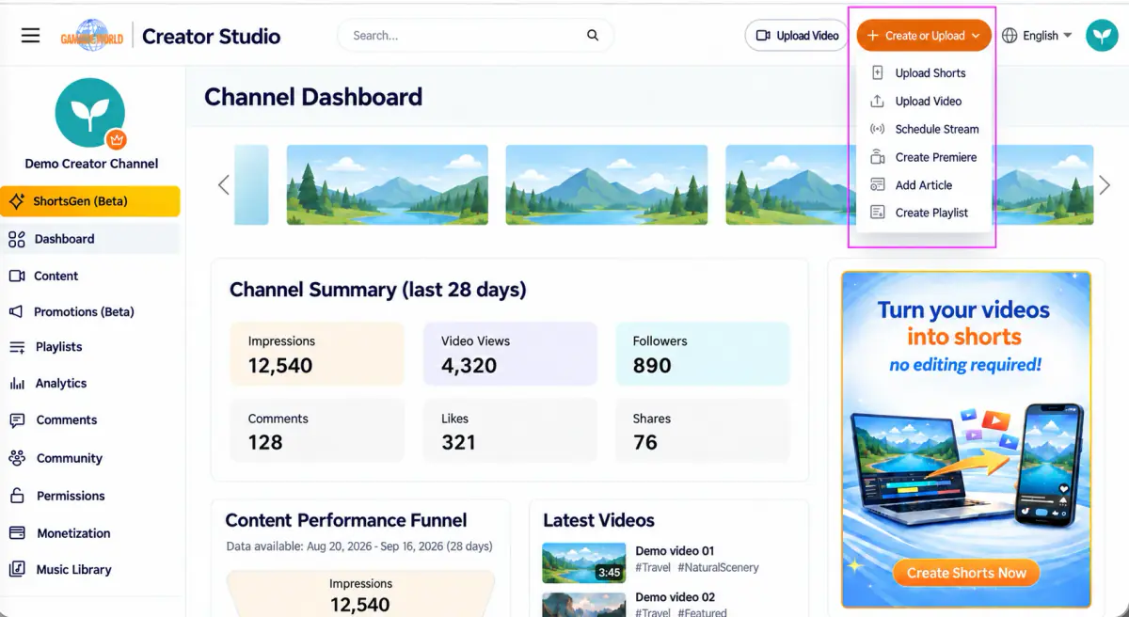Click the Followers 890 card
1129x617 pixels.
[703, 354]
